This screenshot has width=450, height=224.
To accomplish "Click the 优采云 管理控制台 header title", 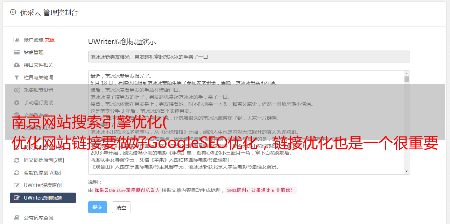I will point(49,13).
